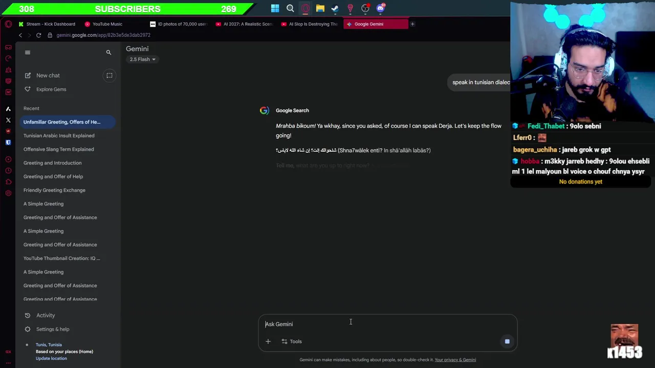Open Explore Gems
655x368 pixels.
[x=46, y=89]
